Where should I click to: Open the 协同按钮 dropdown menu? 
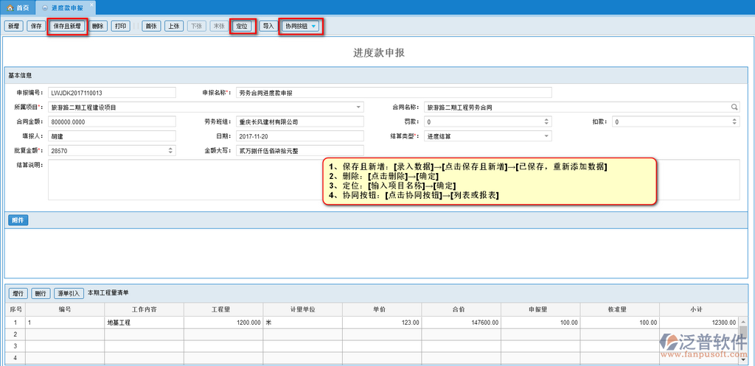coord(301,27)
